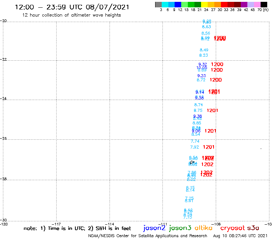Click the 8.49 wave height value
The height and width of the screenshot is (239, 272).
click(x=204, y=50)
